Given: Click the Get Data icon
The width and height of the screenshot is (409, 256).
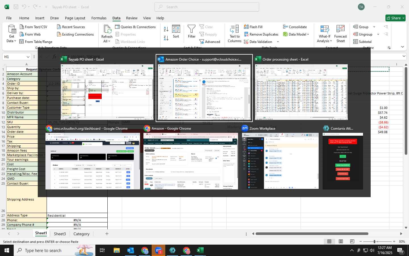Looking at the screenshot, I should click(x=12, y=29).
